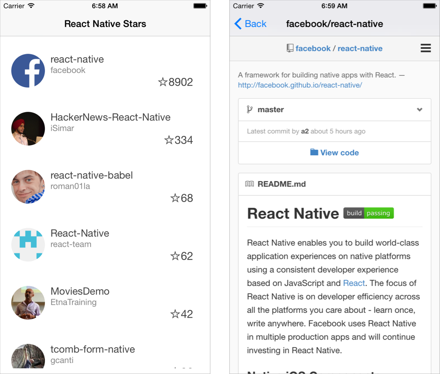440x374 pixels.
Task: Open the facebook owner link
Action: tap(313, 48)
